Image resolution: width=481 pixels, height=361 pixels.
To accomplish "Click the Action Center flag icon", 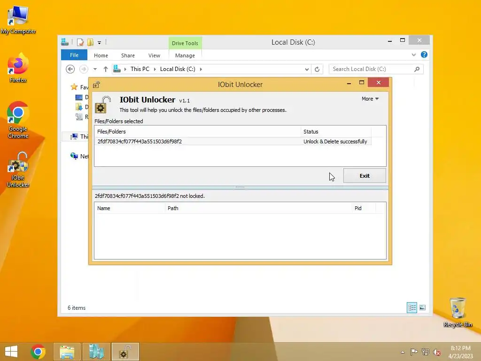I will point(414,352).
